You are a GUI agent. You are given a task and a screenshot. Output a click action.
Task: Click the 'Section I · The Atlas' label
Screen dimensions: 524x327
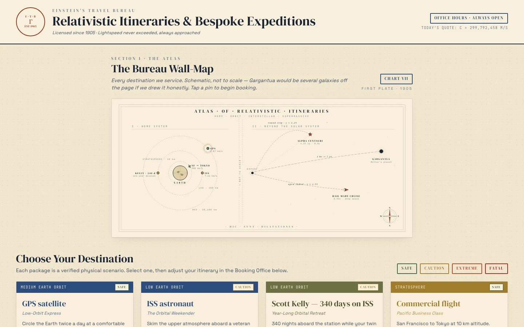tap(146, 58)
